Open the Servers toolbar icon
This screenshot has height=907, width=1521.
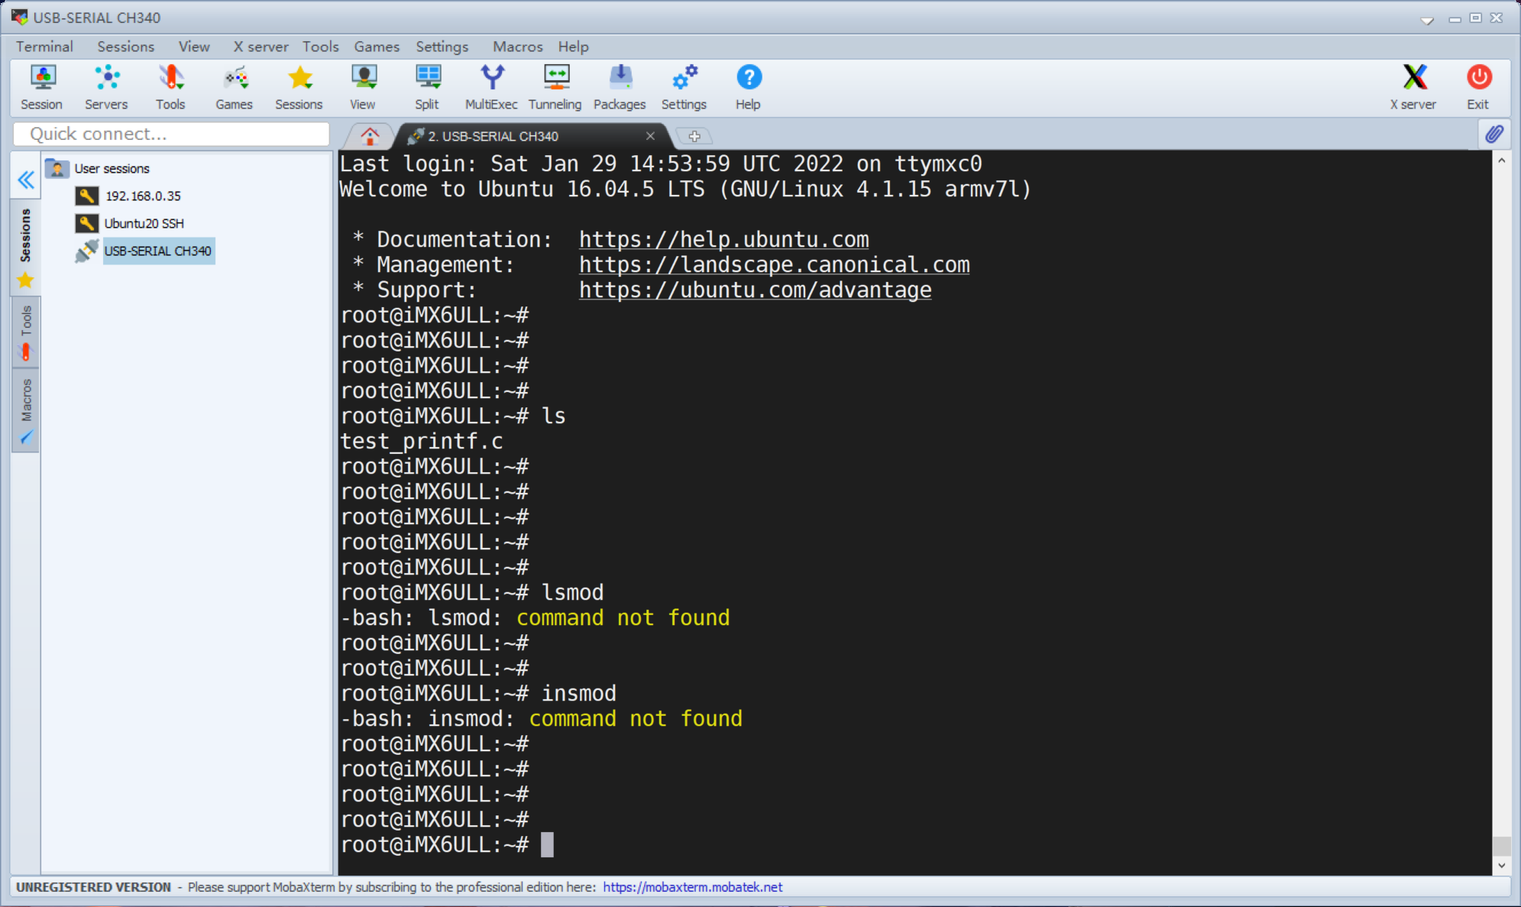[x=106, y=88]
